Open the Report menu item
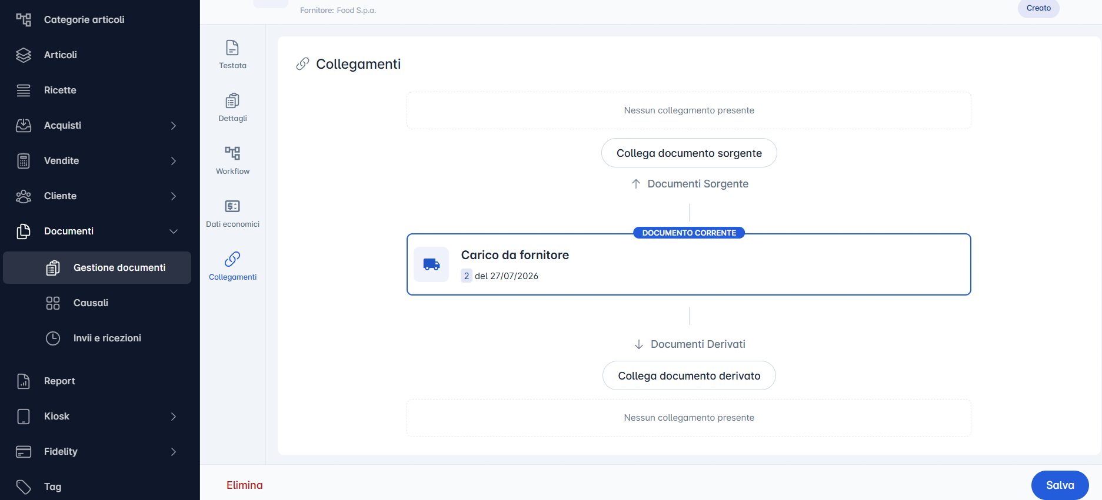This screenshot has width=1102, height=500. [59, 381]
